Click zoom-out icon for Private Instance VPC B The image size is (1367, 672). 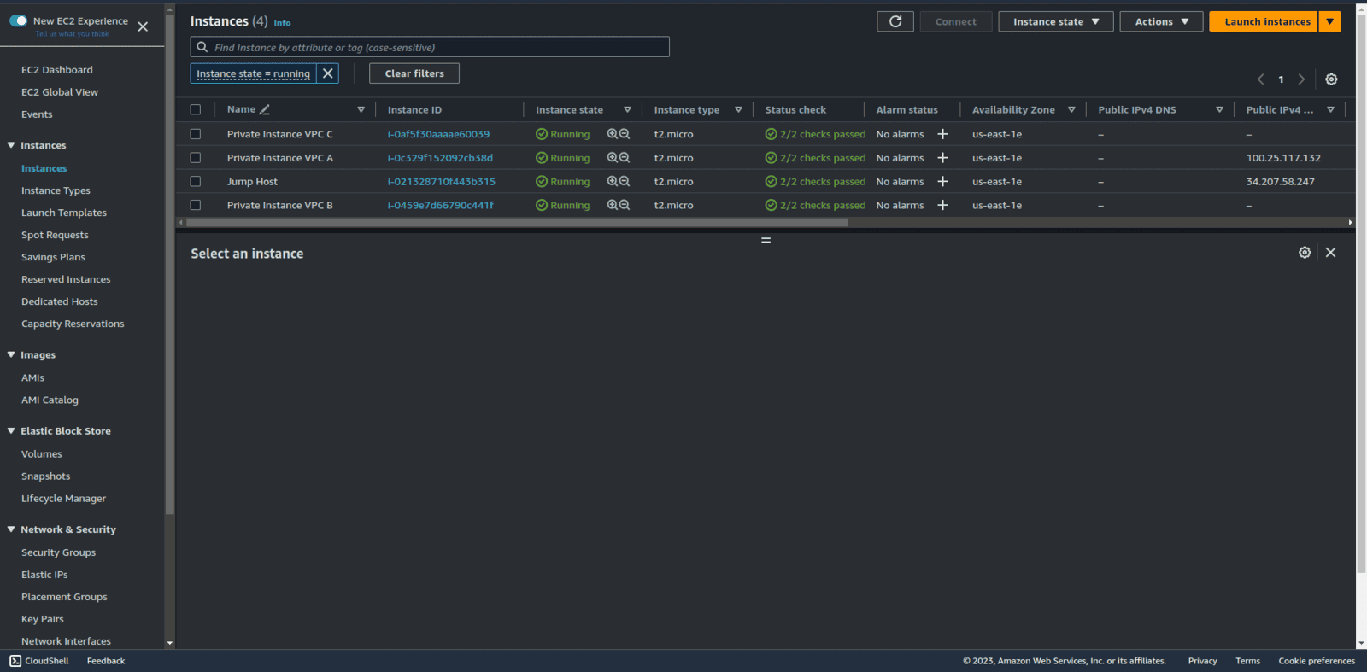click(x=625, y=206)
